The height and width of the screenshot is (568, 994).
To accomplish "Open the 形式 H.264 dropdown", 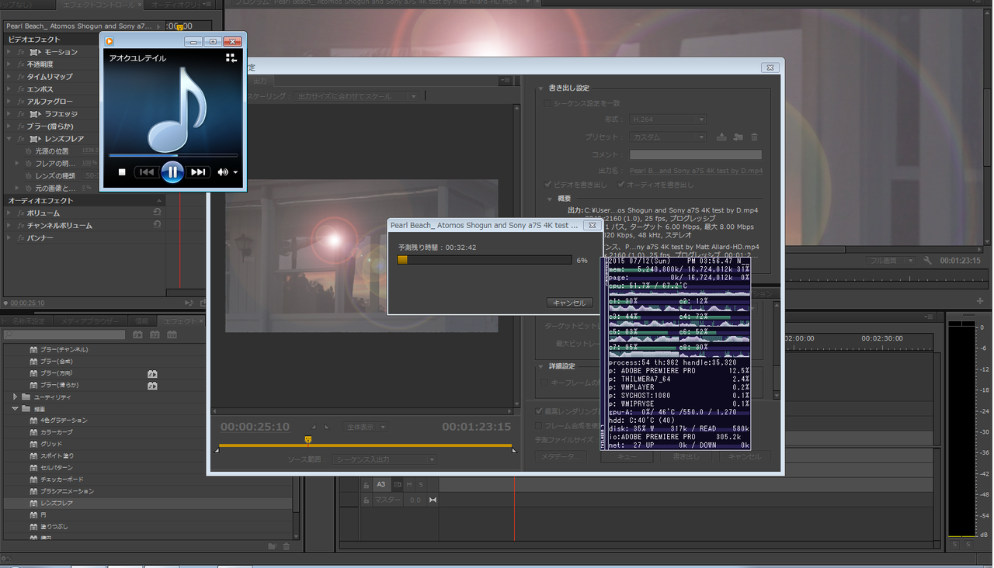I will [667, 119].
